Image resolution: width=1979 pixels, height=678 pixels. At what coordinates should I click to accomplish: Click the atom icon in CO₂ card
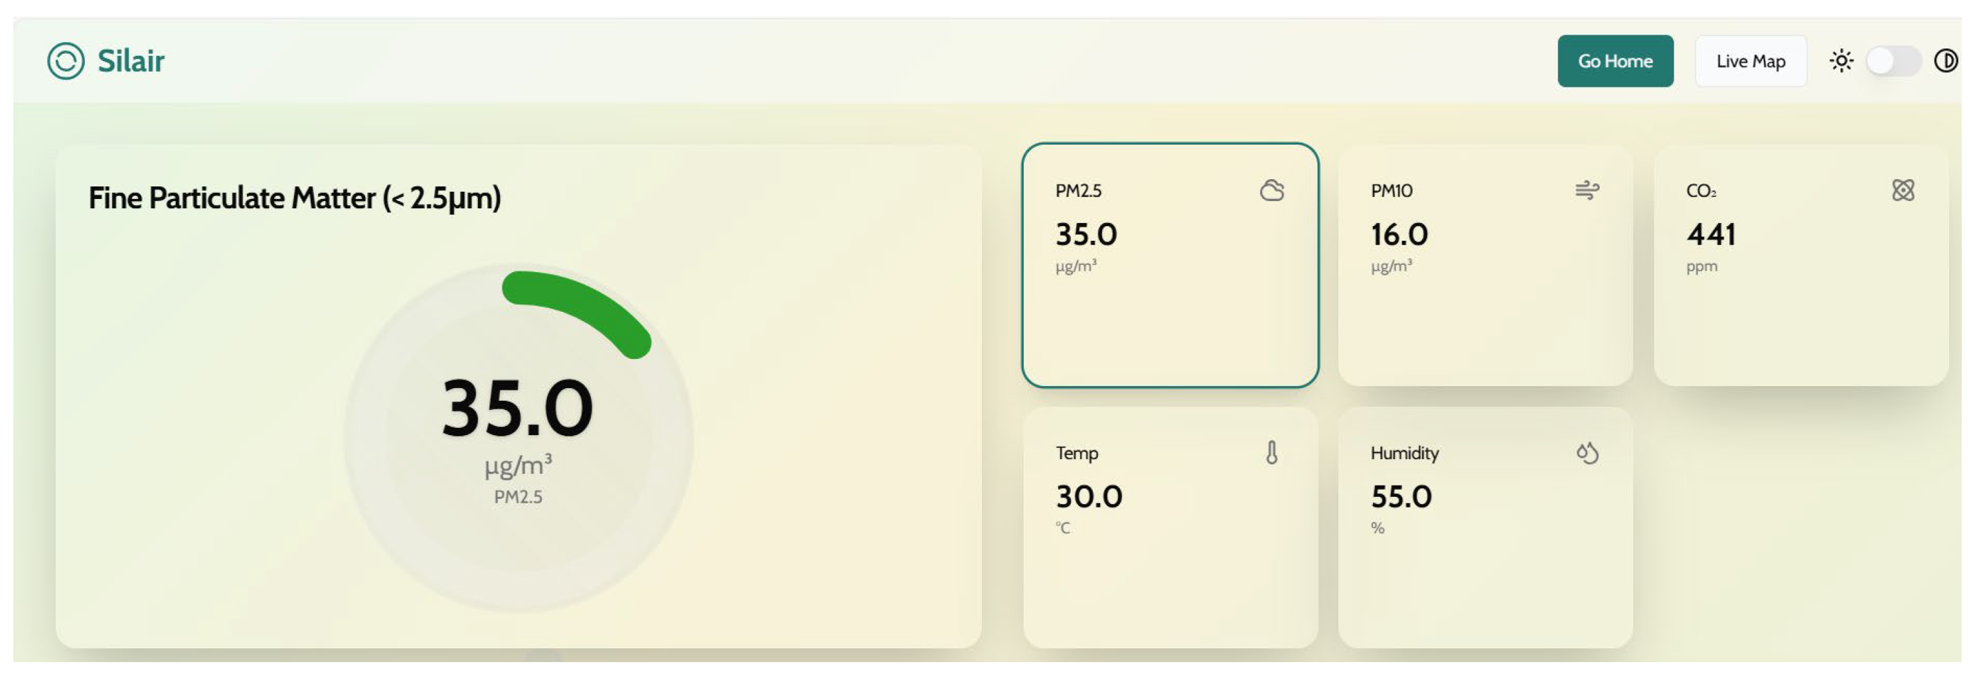(1902, 190)
